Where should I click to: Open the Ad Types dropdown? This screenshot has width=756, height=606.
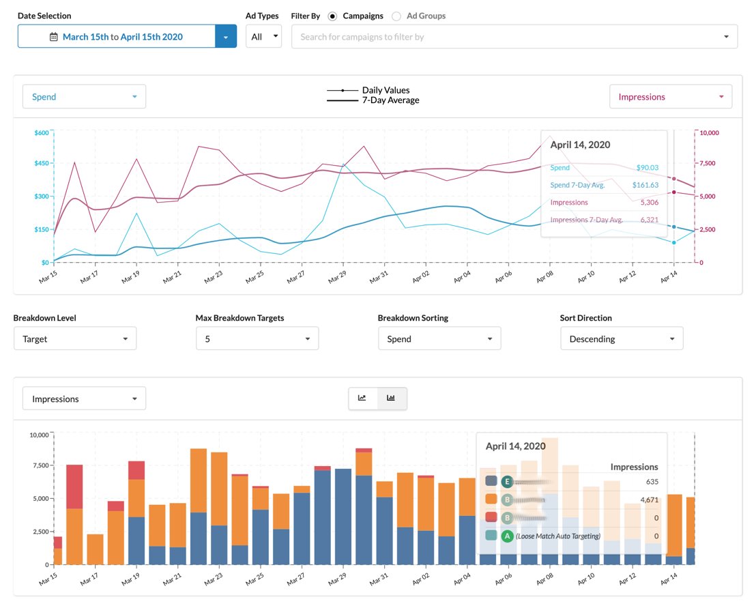click(x=263, y=36)
